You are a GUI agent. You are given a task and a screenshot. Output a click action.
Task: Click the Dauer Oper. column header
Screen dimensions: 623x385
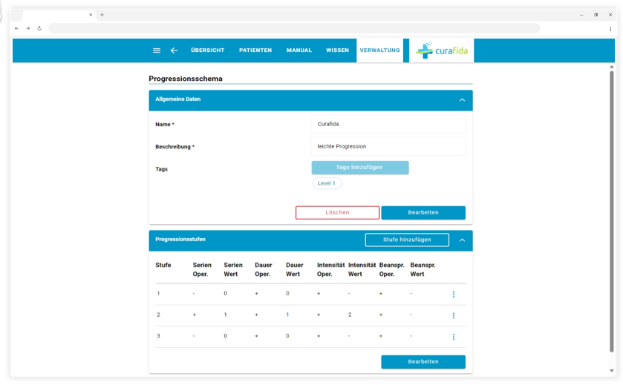(x=264, y=269)
